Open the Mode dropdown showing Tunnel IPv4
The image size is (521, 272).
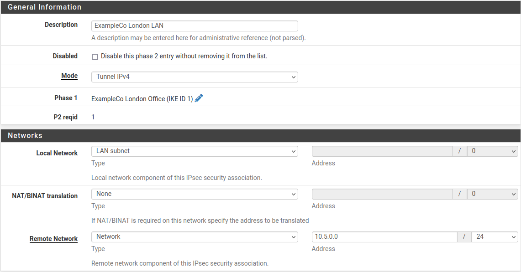point(195,77)
